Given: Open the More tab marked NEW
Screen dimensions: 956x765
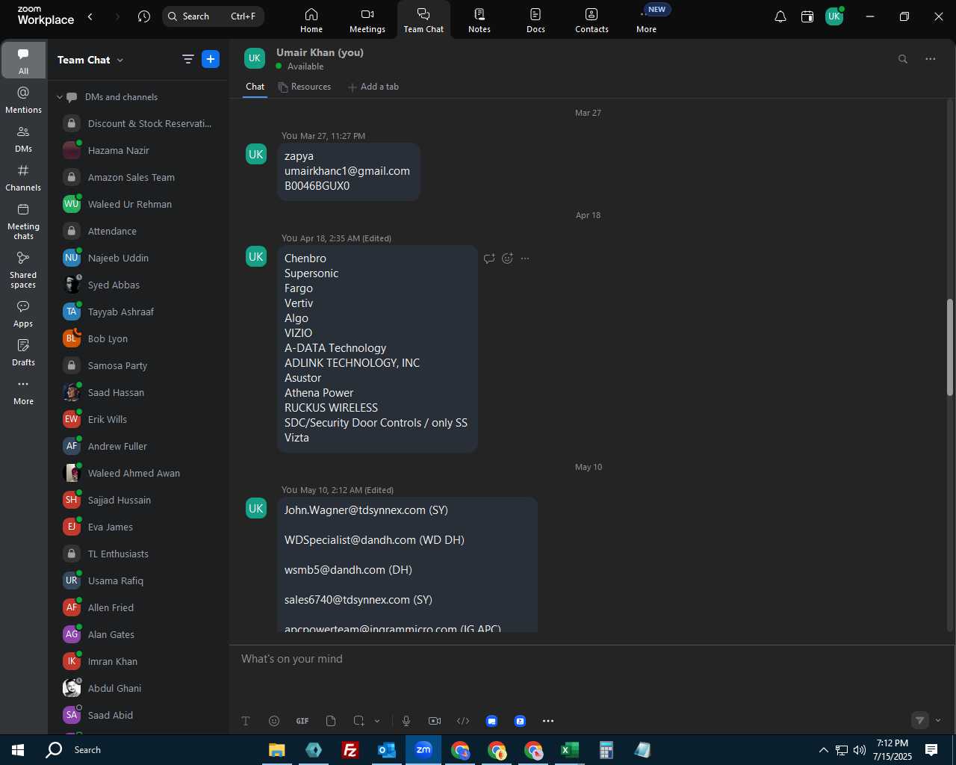Looking at the screenshot, I should coord(648,20).
